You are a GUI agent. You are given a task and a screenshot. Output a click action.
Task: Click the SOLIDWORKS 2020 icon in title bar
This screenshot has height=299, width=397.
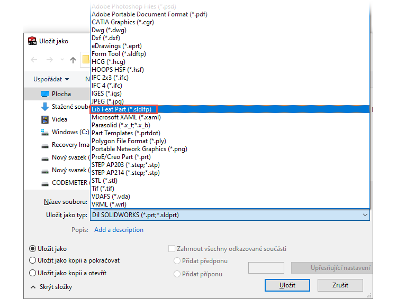point(32,41)
